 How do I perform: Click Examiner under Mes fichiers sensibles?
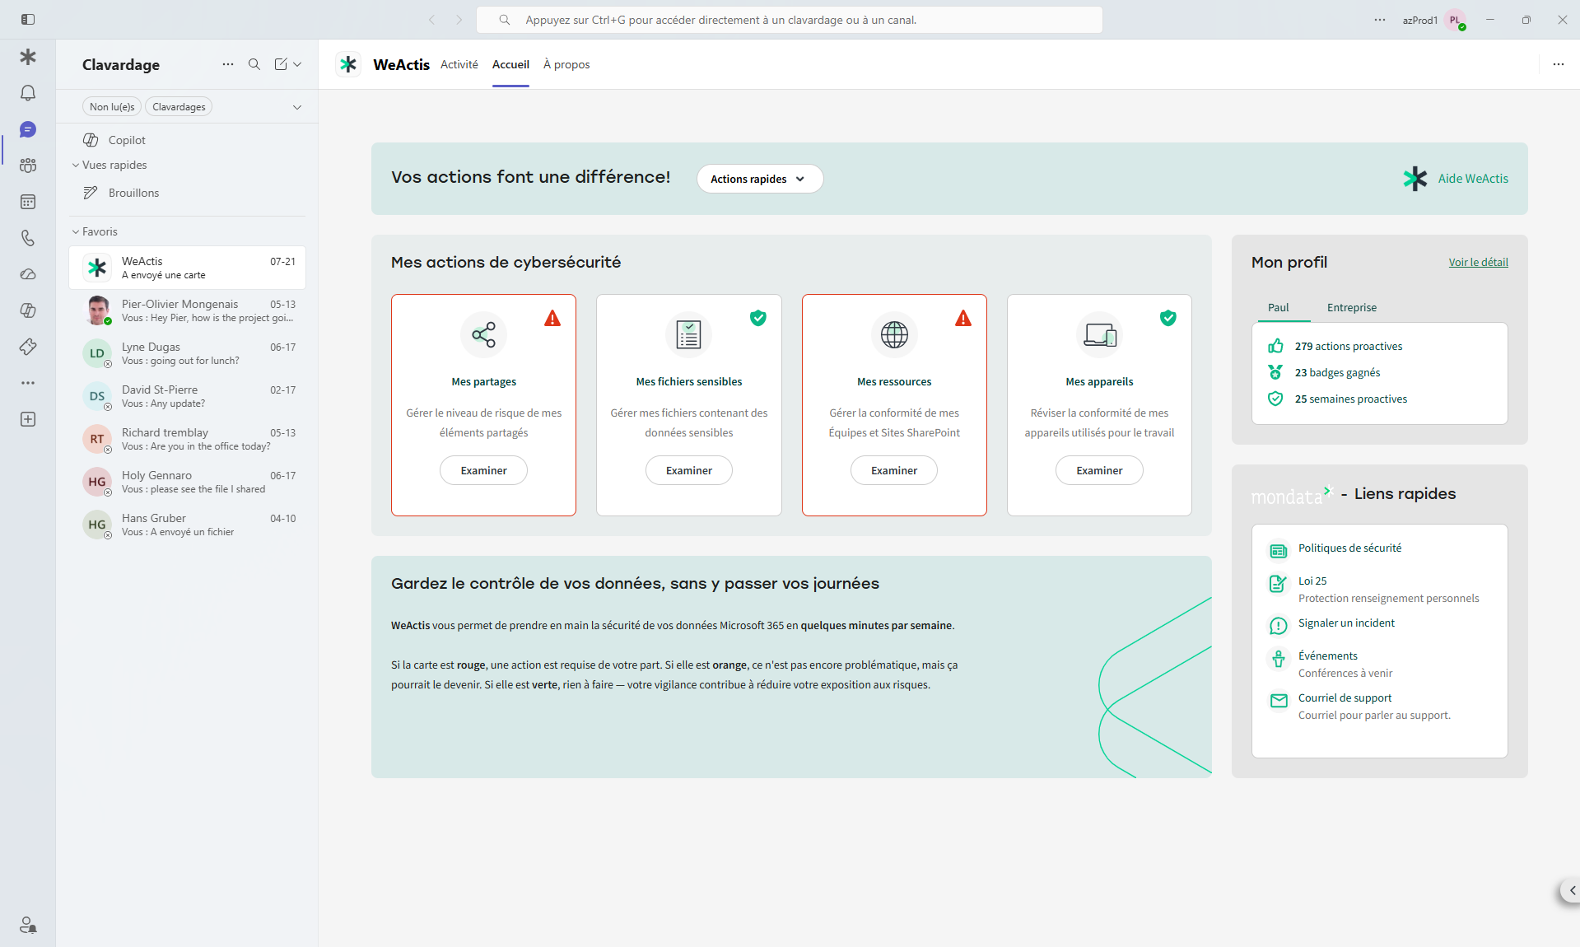tap(689, 470)
